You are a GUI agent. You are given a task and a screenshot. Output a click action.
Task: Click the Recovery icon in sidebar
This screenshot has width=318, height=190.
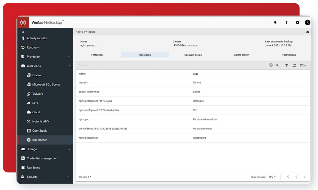coord(23,48)
